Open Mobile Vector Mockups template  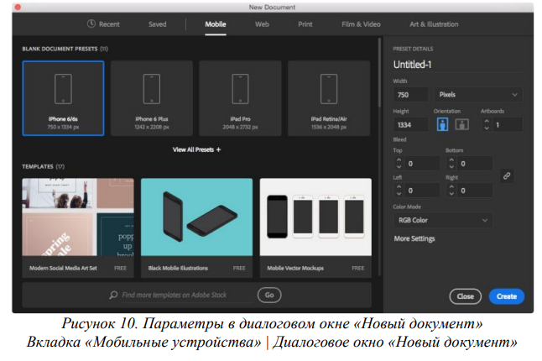pyautogui.click(x=315, y=228)
